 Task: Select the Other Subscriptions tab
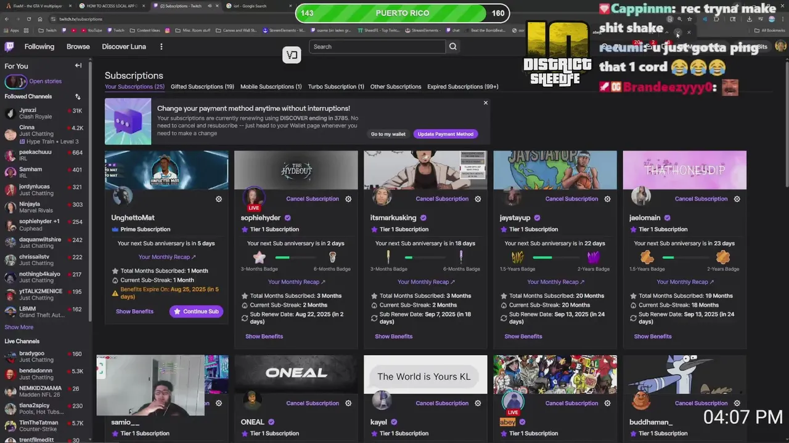[396, 87]
